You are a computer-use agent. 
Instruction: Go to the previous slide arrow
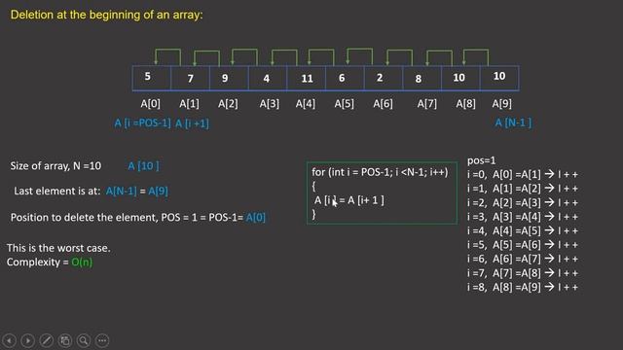tap(9, 340)
